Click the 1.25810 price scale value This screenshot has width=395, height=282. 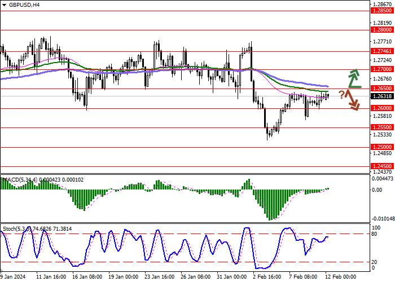click(x=383, y=116)
